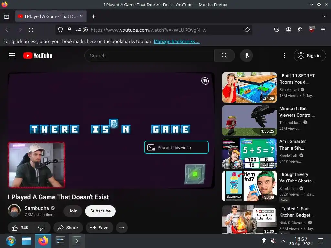Click the video title text
The image size is (331, 248).
pos(58,197)
